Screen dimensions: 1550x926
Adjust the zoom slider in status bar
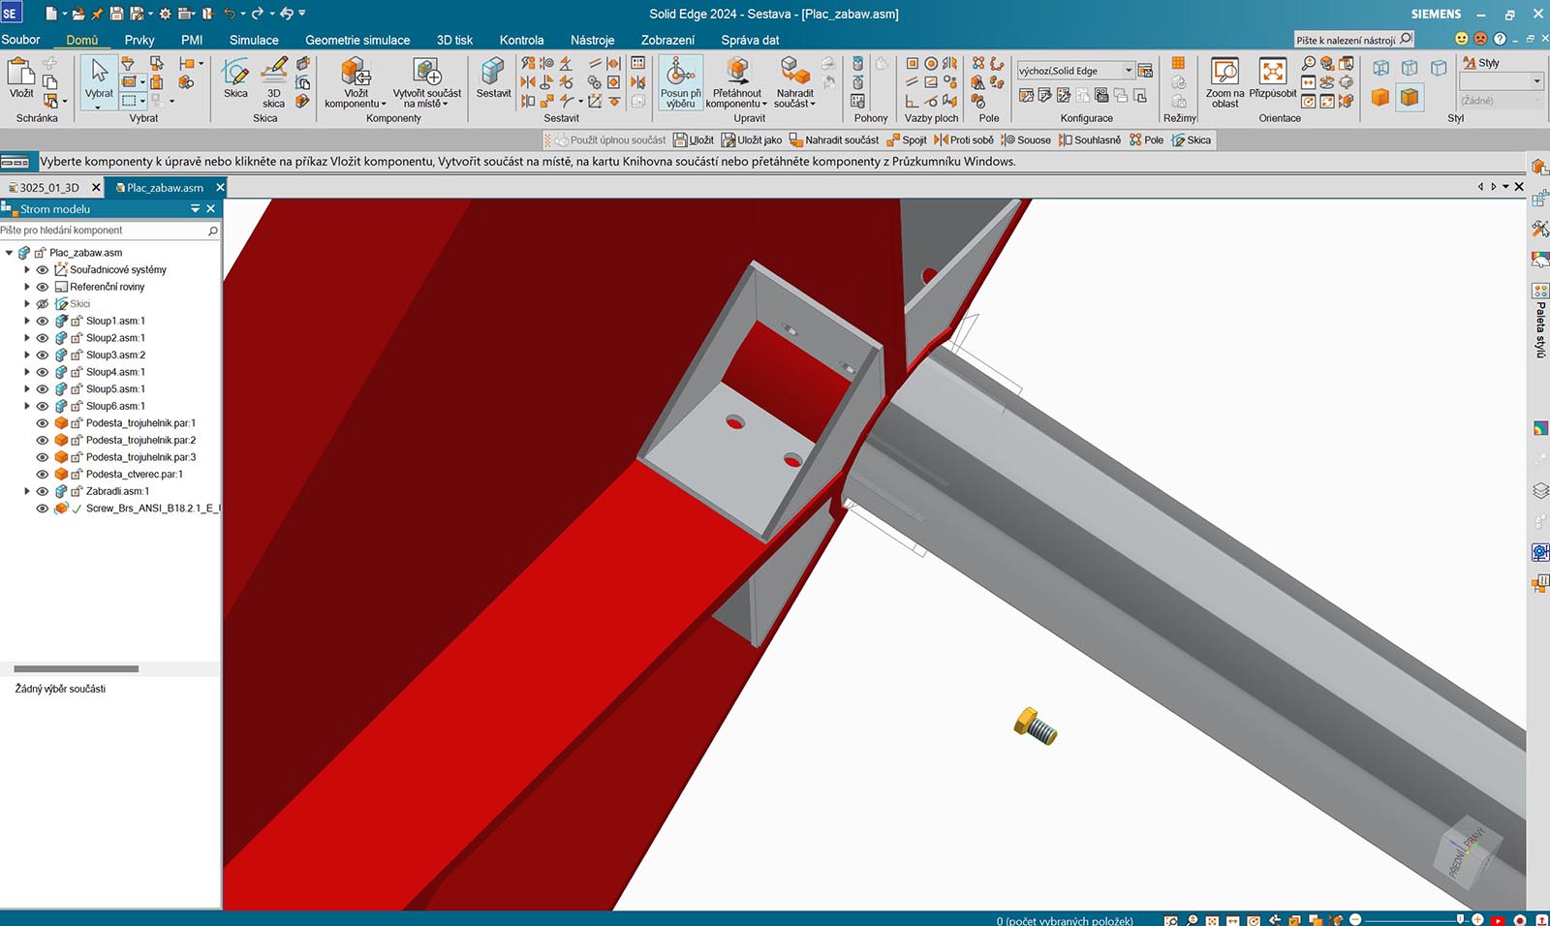click(1460, 919)
